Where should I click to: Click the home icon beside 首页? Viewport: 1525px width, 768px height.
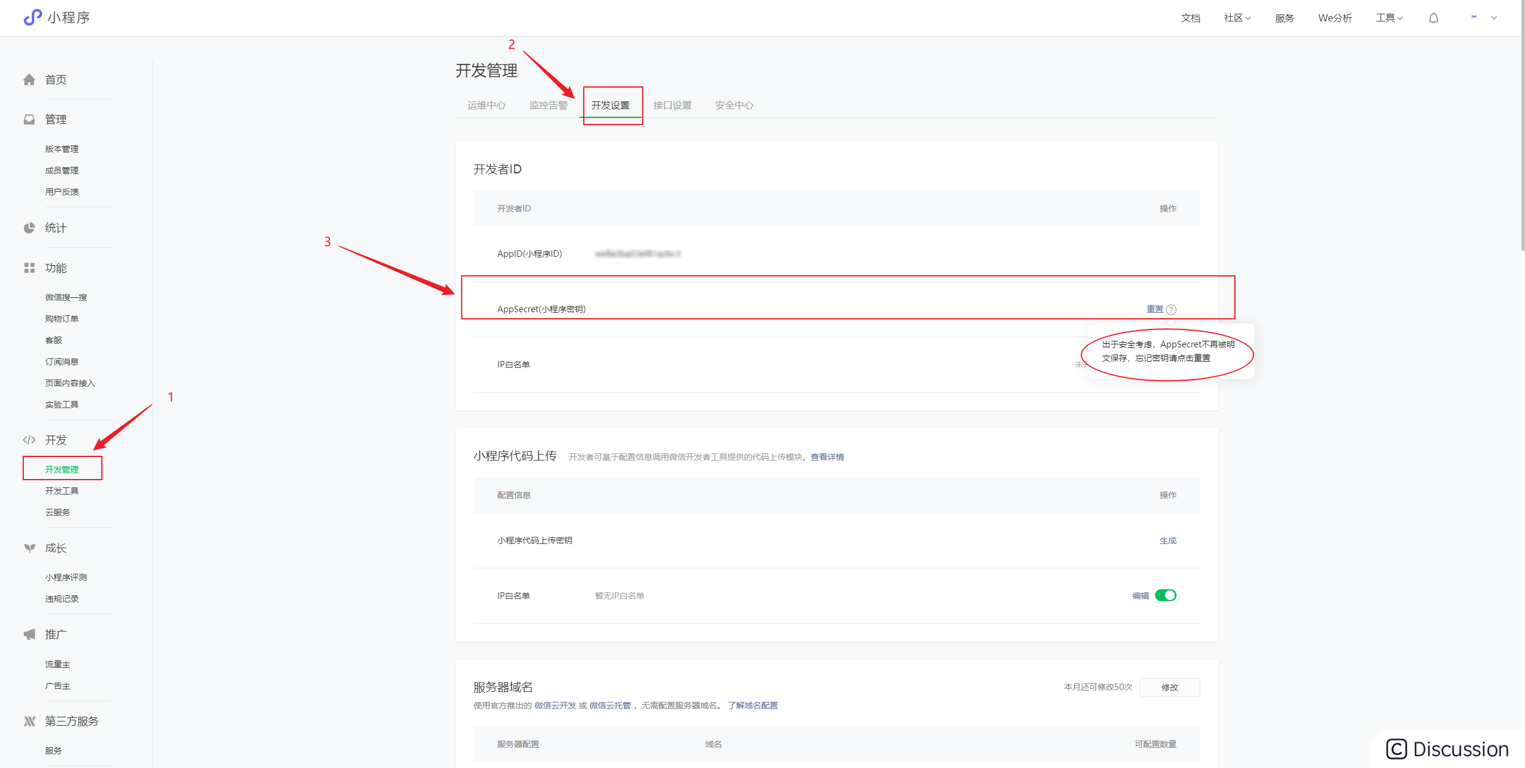29,80
